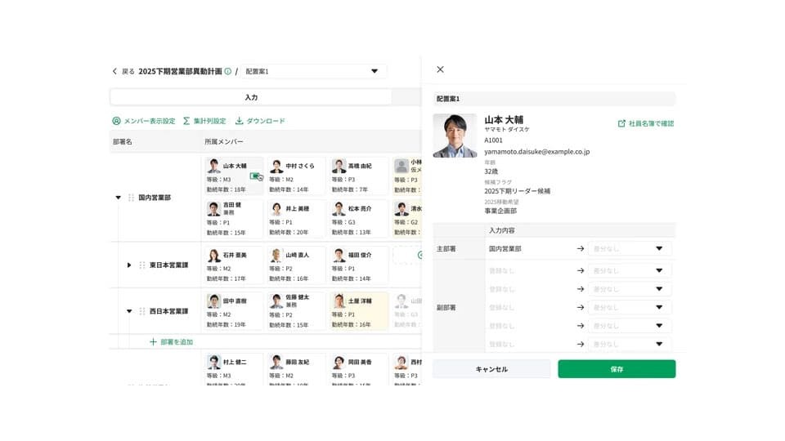Click the 部署名 column header
Screen dimensions: 785x441
(x=123, y=142)
